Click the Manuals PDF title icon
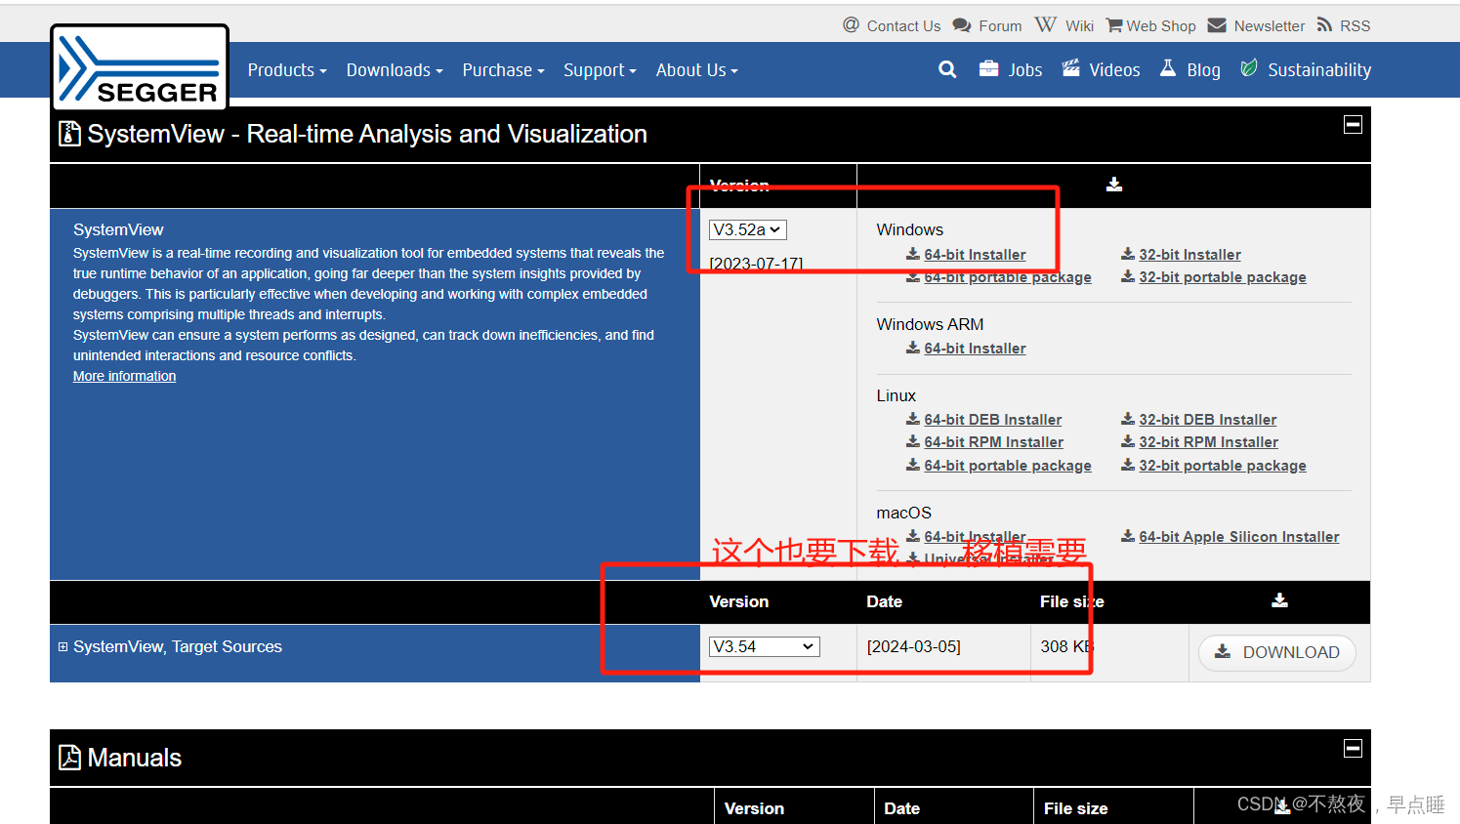Viewport: 1460px width, 824px height. 69,758
